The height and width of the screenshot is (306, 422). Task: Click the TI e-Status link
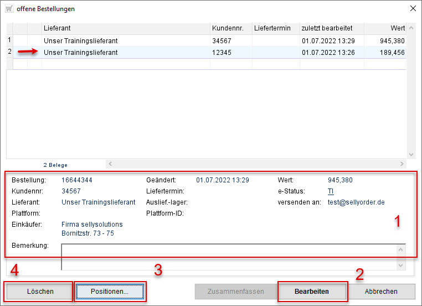click(331, 191)
